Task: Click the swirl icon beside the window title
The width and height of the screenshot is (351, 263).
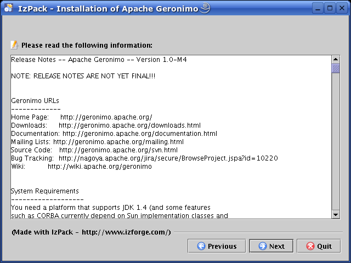Action: coord(205,8)
